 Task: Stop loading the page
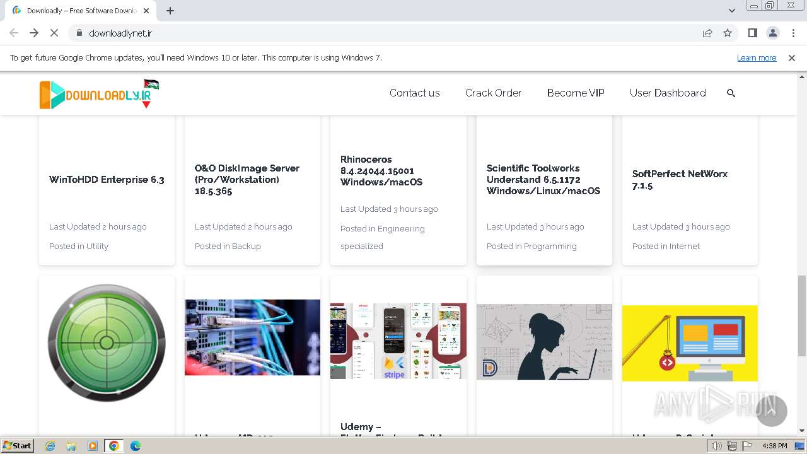(x=54, y=33)
